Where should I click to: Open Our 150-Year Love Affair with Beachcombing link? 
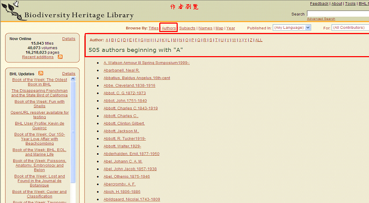tap(39, 139)
